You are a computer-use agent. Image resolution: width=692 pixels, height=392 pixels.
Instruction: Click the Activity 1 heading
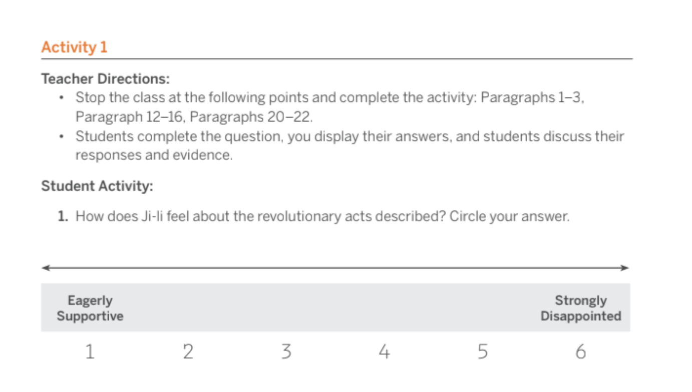tap(74, 47)
